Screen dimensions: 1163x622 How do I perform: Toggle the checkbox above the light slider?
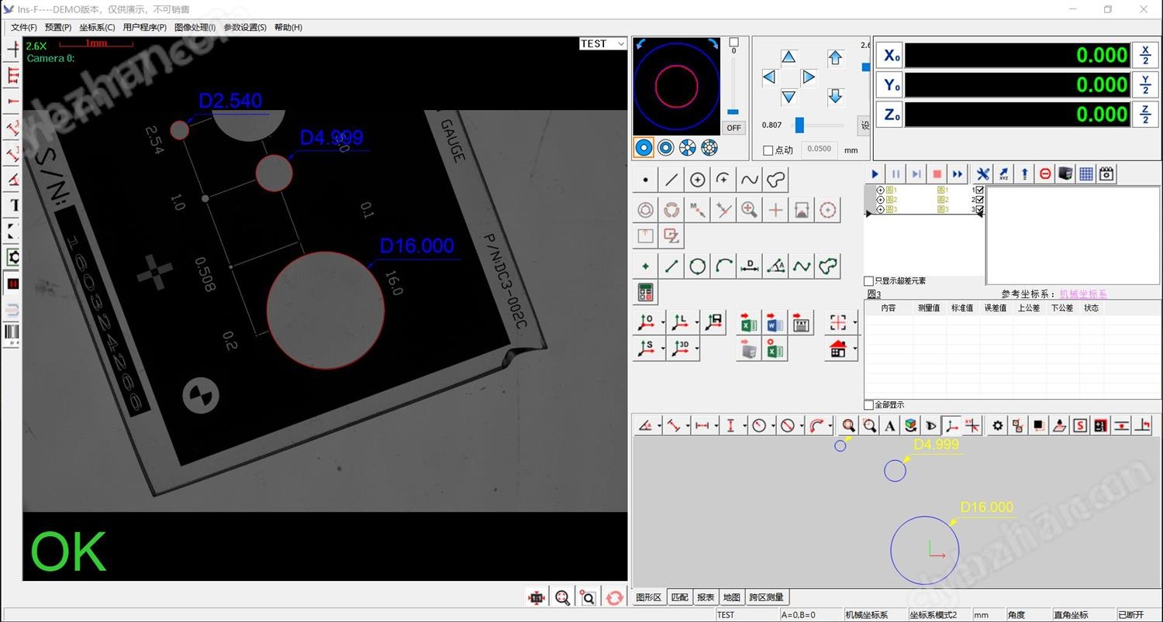click(733, 43)
